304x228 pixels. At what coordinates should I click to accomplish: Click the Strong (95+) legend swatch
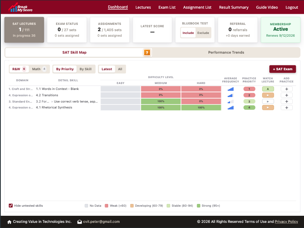[199, 206]
